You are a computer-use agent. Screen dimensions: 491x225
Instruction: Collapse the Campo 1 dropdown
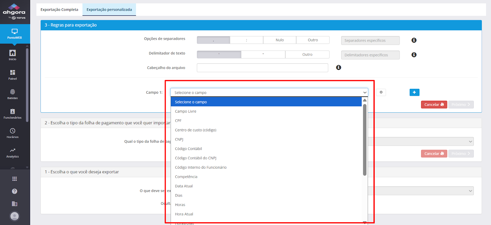(269, 92)
